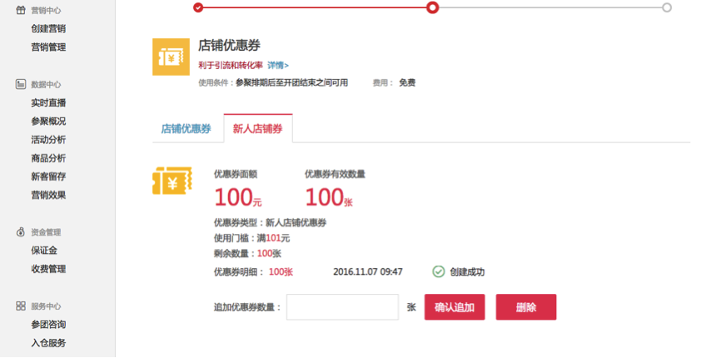Open 创建营销 in the sidebar
Screen dimensions: 721x358
click(x=48, y=28)
